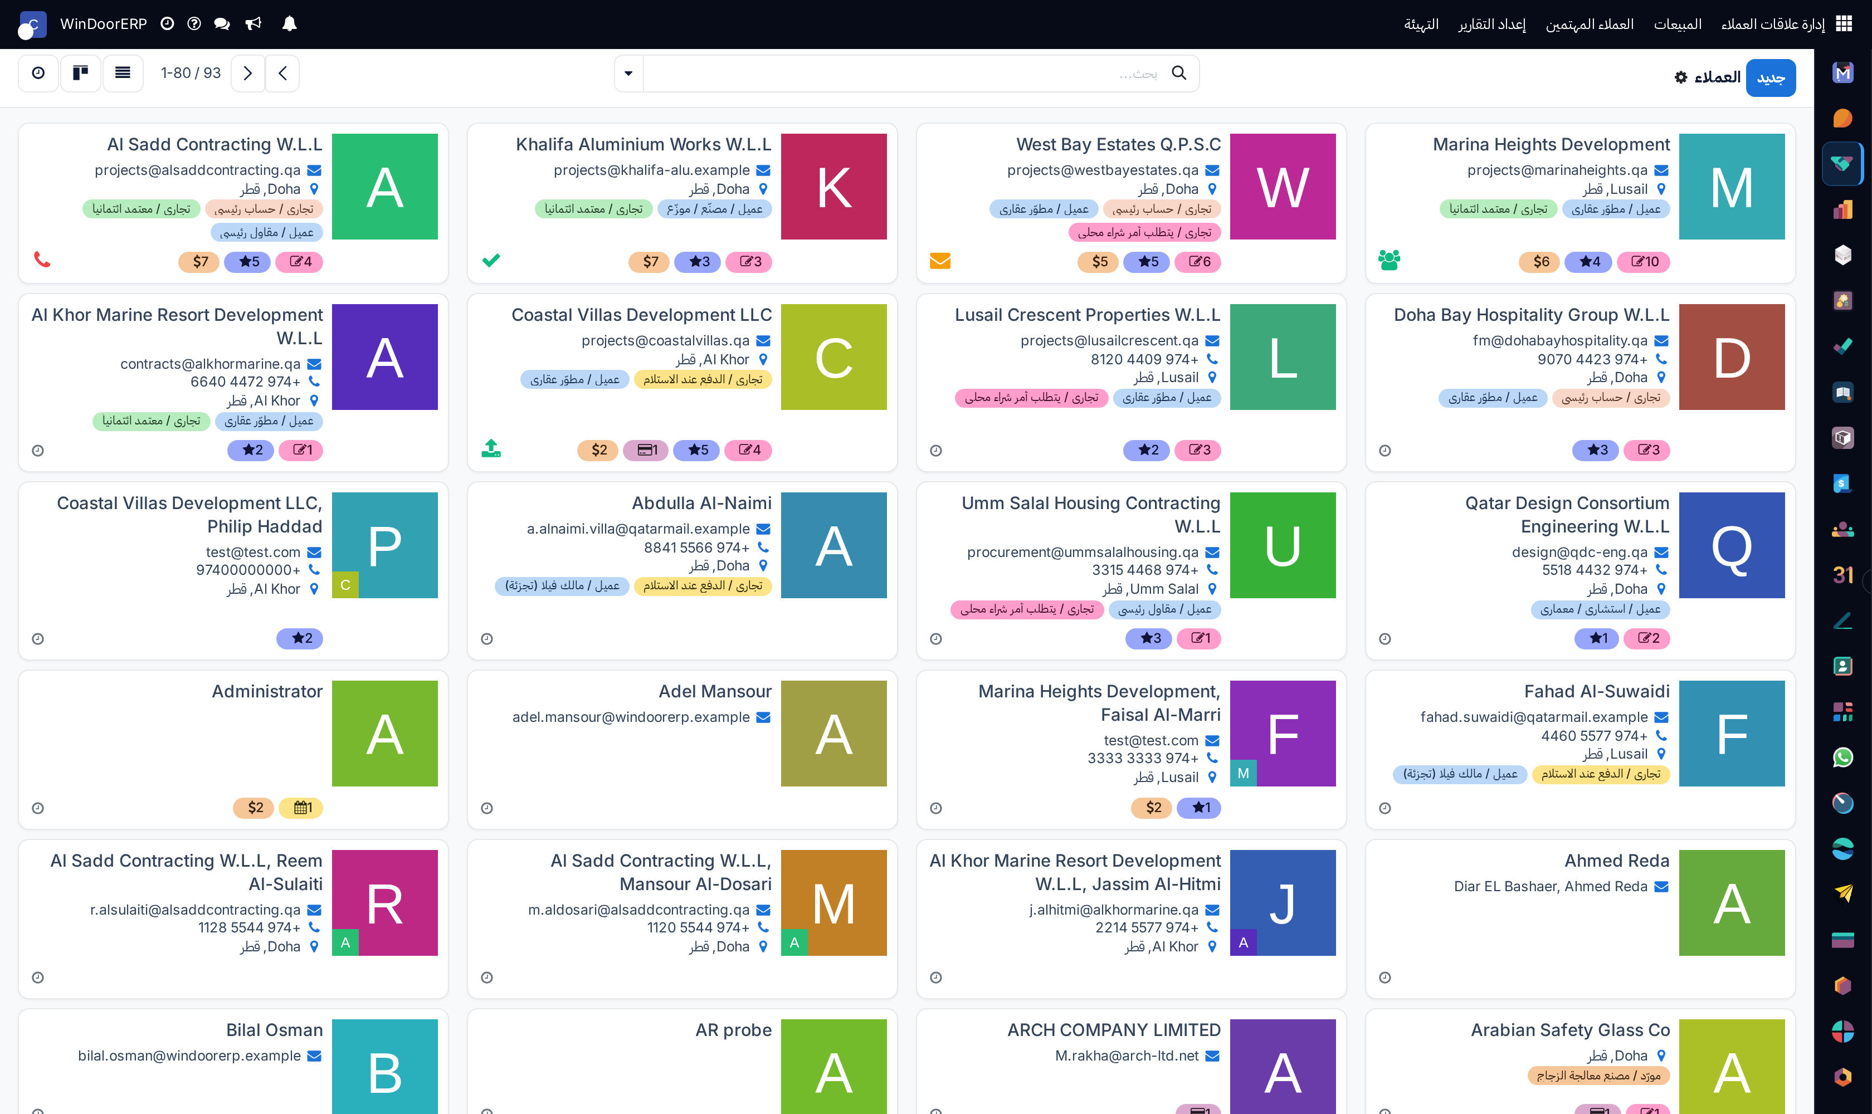Image resolution: width=1872 pixels, height=1114 pixels.
Task: Click the upload activity icon on Coastal Villas Development card
Action: coord(491,448)
